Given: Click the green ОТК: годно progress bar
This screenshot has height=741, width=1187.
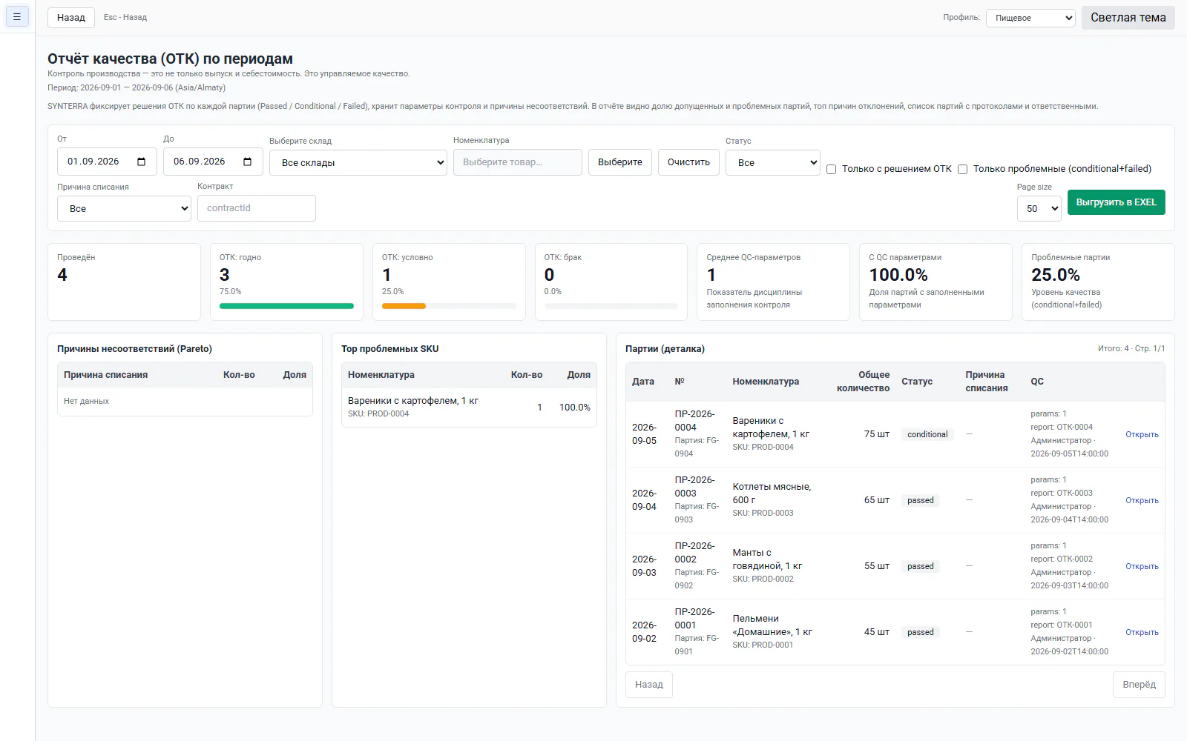Looking at the screenshot, I should pos(286,306).
